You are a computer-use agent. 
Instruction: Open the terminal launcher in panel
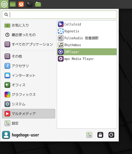click(x=30, y=4)
